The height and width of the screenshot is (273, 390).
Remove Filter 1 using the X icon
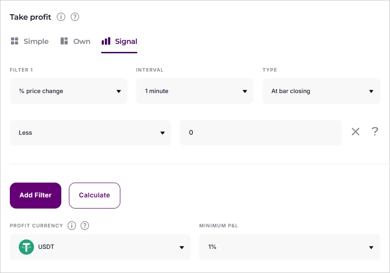coord(356,132)
